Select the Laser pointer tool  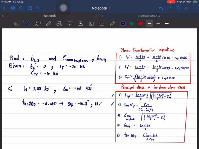coord(113,24)
